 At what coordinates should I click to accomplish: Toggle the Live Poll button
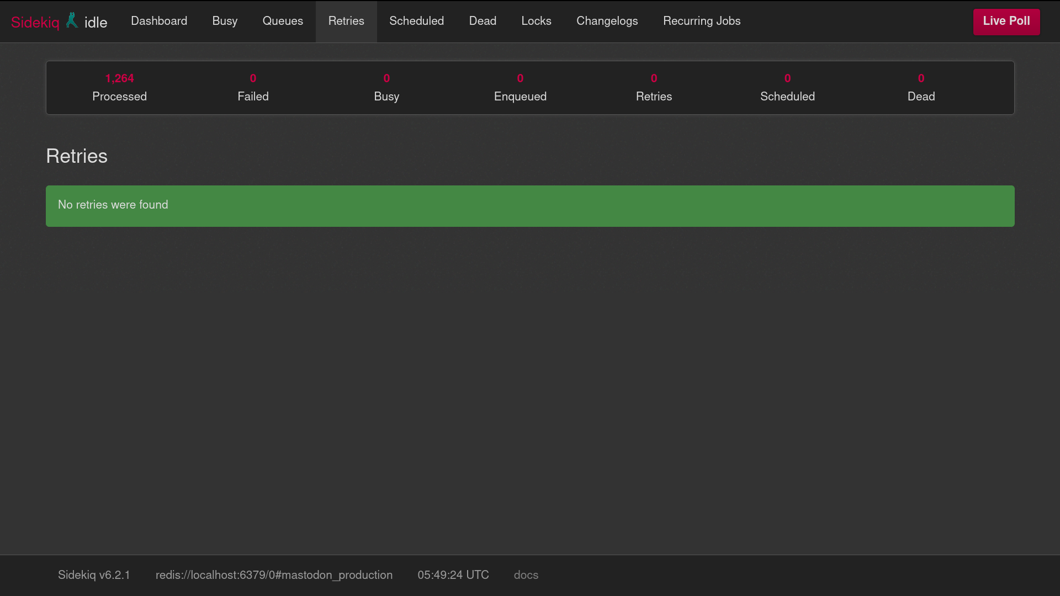click(1006, 22)
